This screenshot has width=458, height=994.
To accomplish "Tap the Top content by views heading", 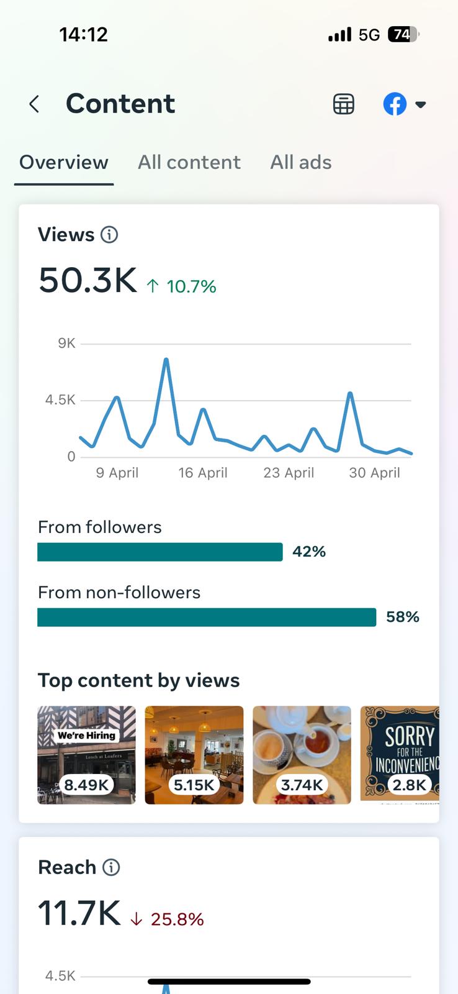I will coord(138,680).
